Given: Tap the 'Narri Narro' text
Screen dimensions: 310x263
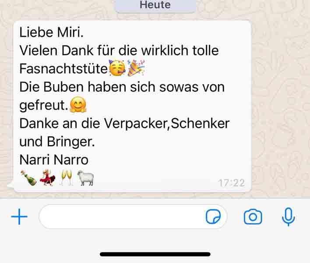Looking at the screenshot, I should [54, 160].
